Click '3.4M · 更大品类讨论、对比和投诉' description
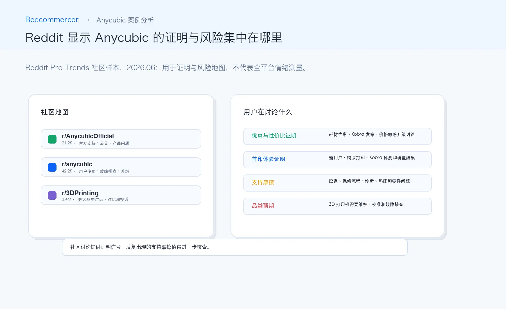506x309 pixels. [95, 199]
